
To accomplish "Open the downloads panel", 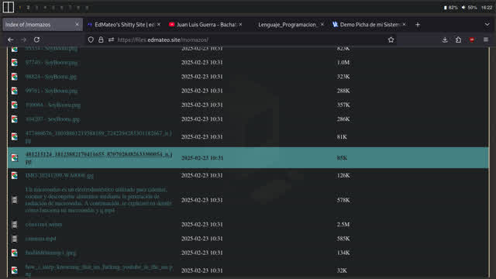I will [445, 40].
